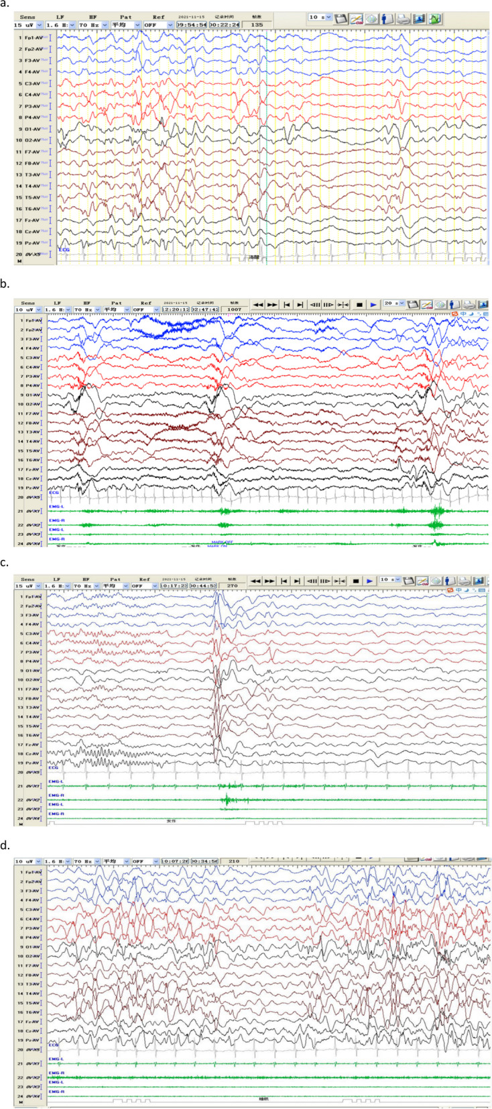Viewport: 492px width, 1109px height.
Task: Select channel label Pz-AV in panel a
Action: 34,243
